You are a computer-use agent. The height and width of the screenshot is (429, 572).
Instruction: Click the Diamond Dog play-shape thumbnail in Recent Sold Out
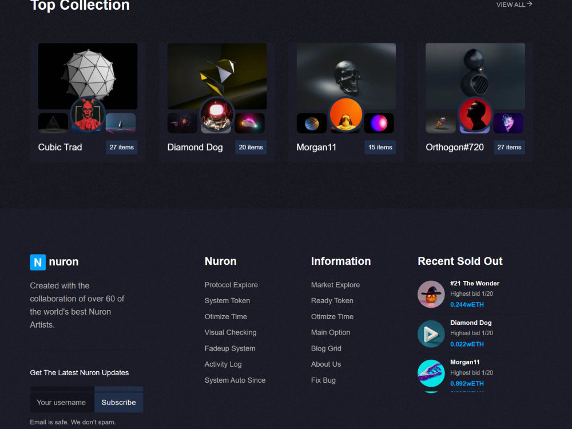pos(431,334)
